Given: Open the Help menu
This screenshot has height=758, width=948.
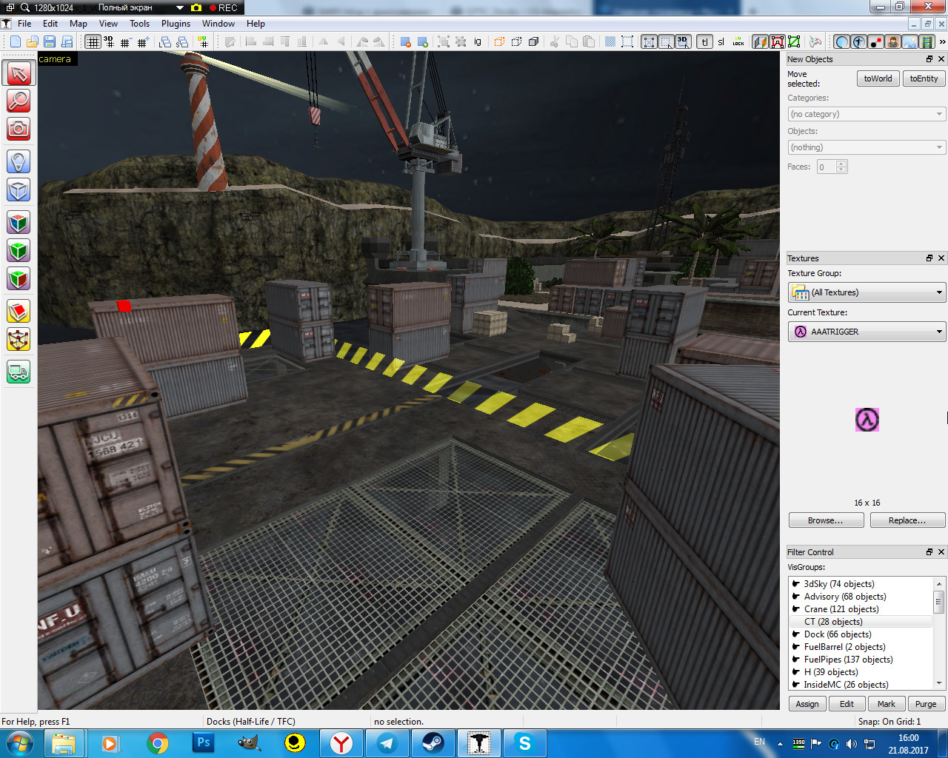Looking at the screenshot, I should pos(256,24).
